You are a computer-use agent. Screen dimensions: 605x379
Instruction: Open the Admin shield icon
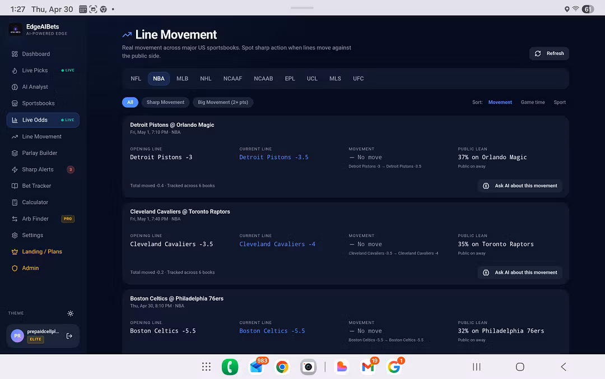(x=15, y=268)
